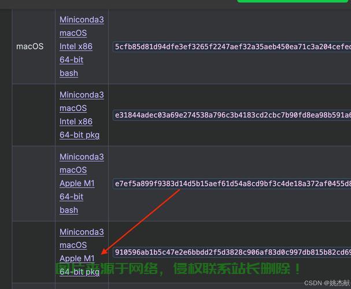Select hash starting with e7ef5a899f93
Screen dimensions: 351x289
click(x=232, y=183)
